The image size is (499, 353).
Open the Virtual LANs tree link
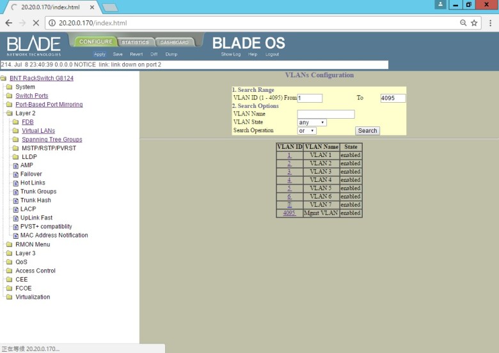click(x=38, y=131)
